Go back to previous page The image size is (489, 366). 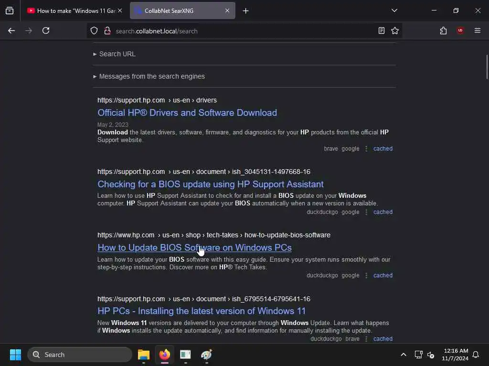coord(11,31)
